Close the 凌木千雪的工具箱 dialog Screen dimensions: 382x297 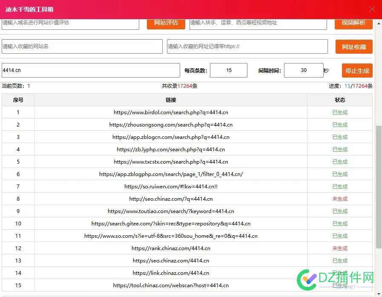tap(372, 9)
